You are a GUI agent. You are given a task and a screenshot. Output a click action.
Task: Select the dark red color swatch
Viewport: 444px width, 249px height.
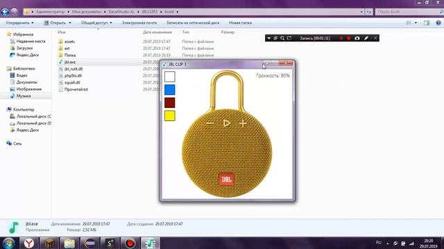(169, 103)
